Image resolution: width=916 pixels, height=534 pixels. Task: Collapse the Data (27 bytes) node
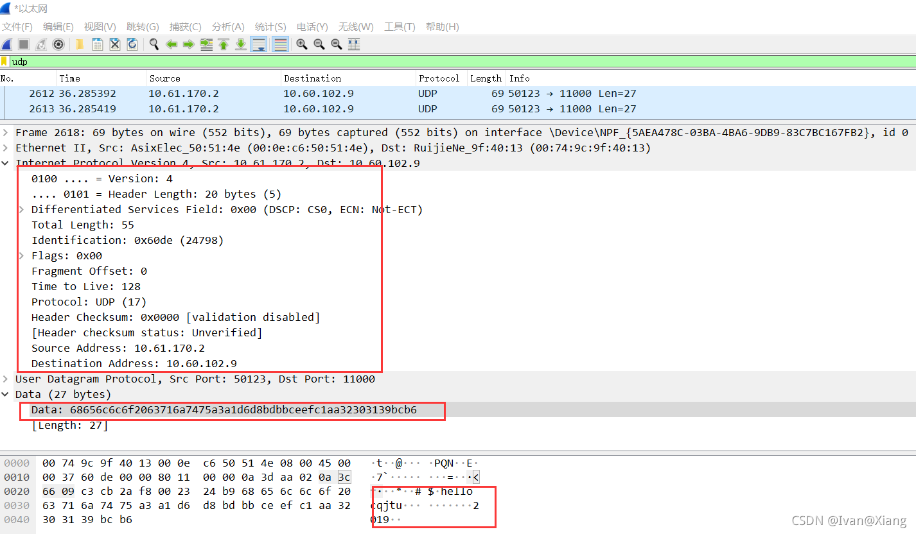click(6, 395)
